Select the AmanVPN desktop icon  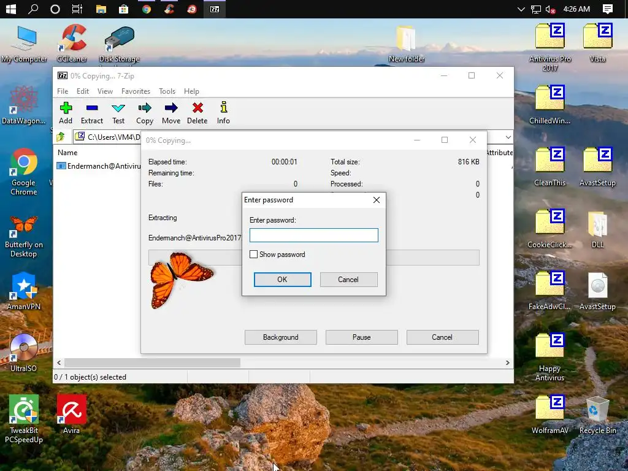pos(24,291)
